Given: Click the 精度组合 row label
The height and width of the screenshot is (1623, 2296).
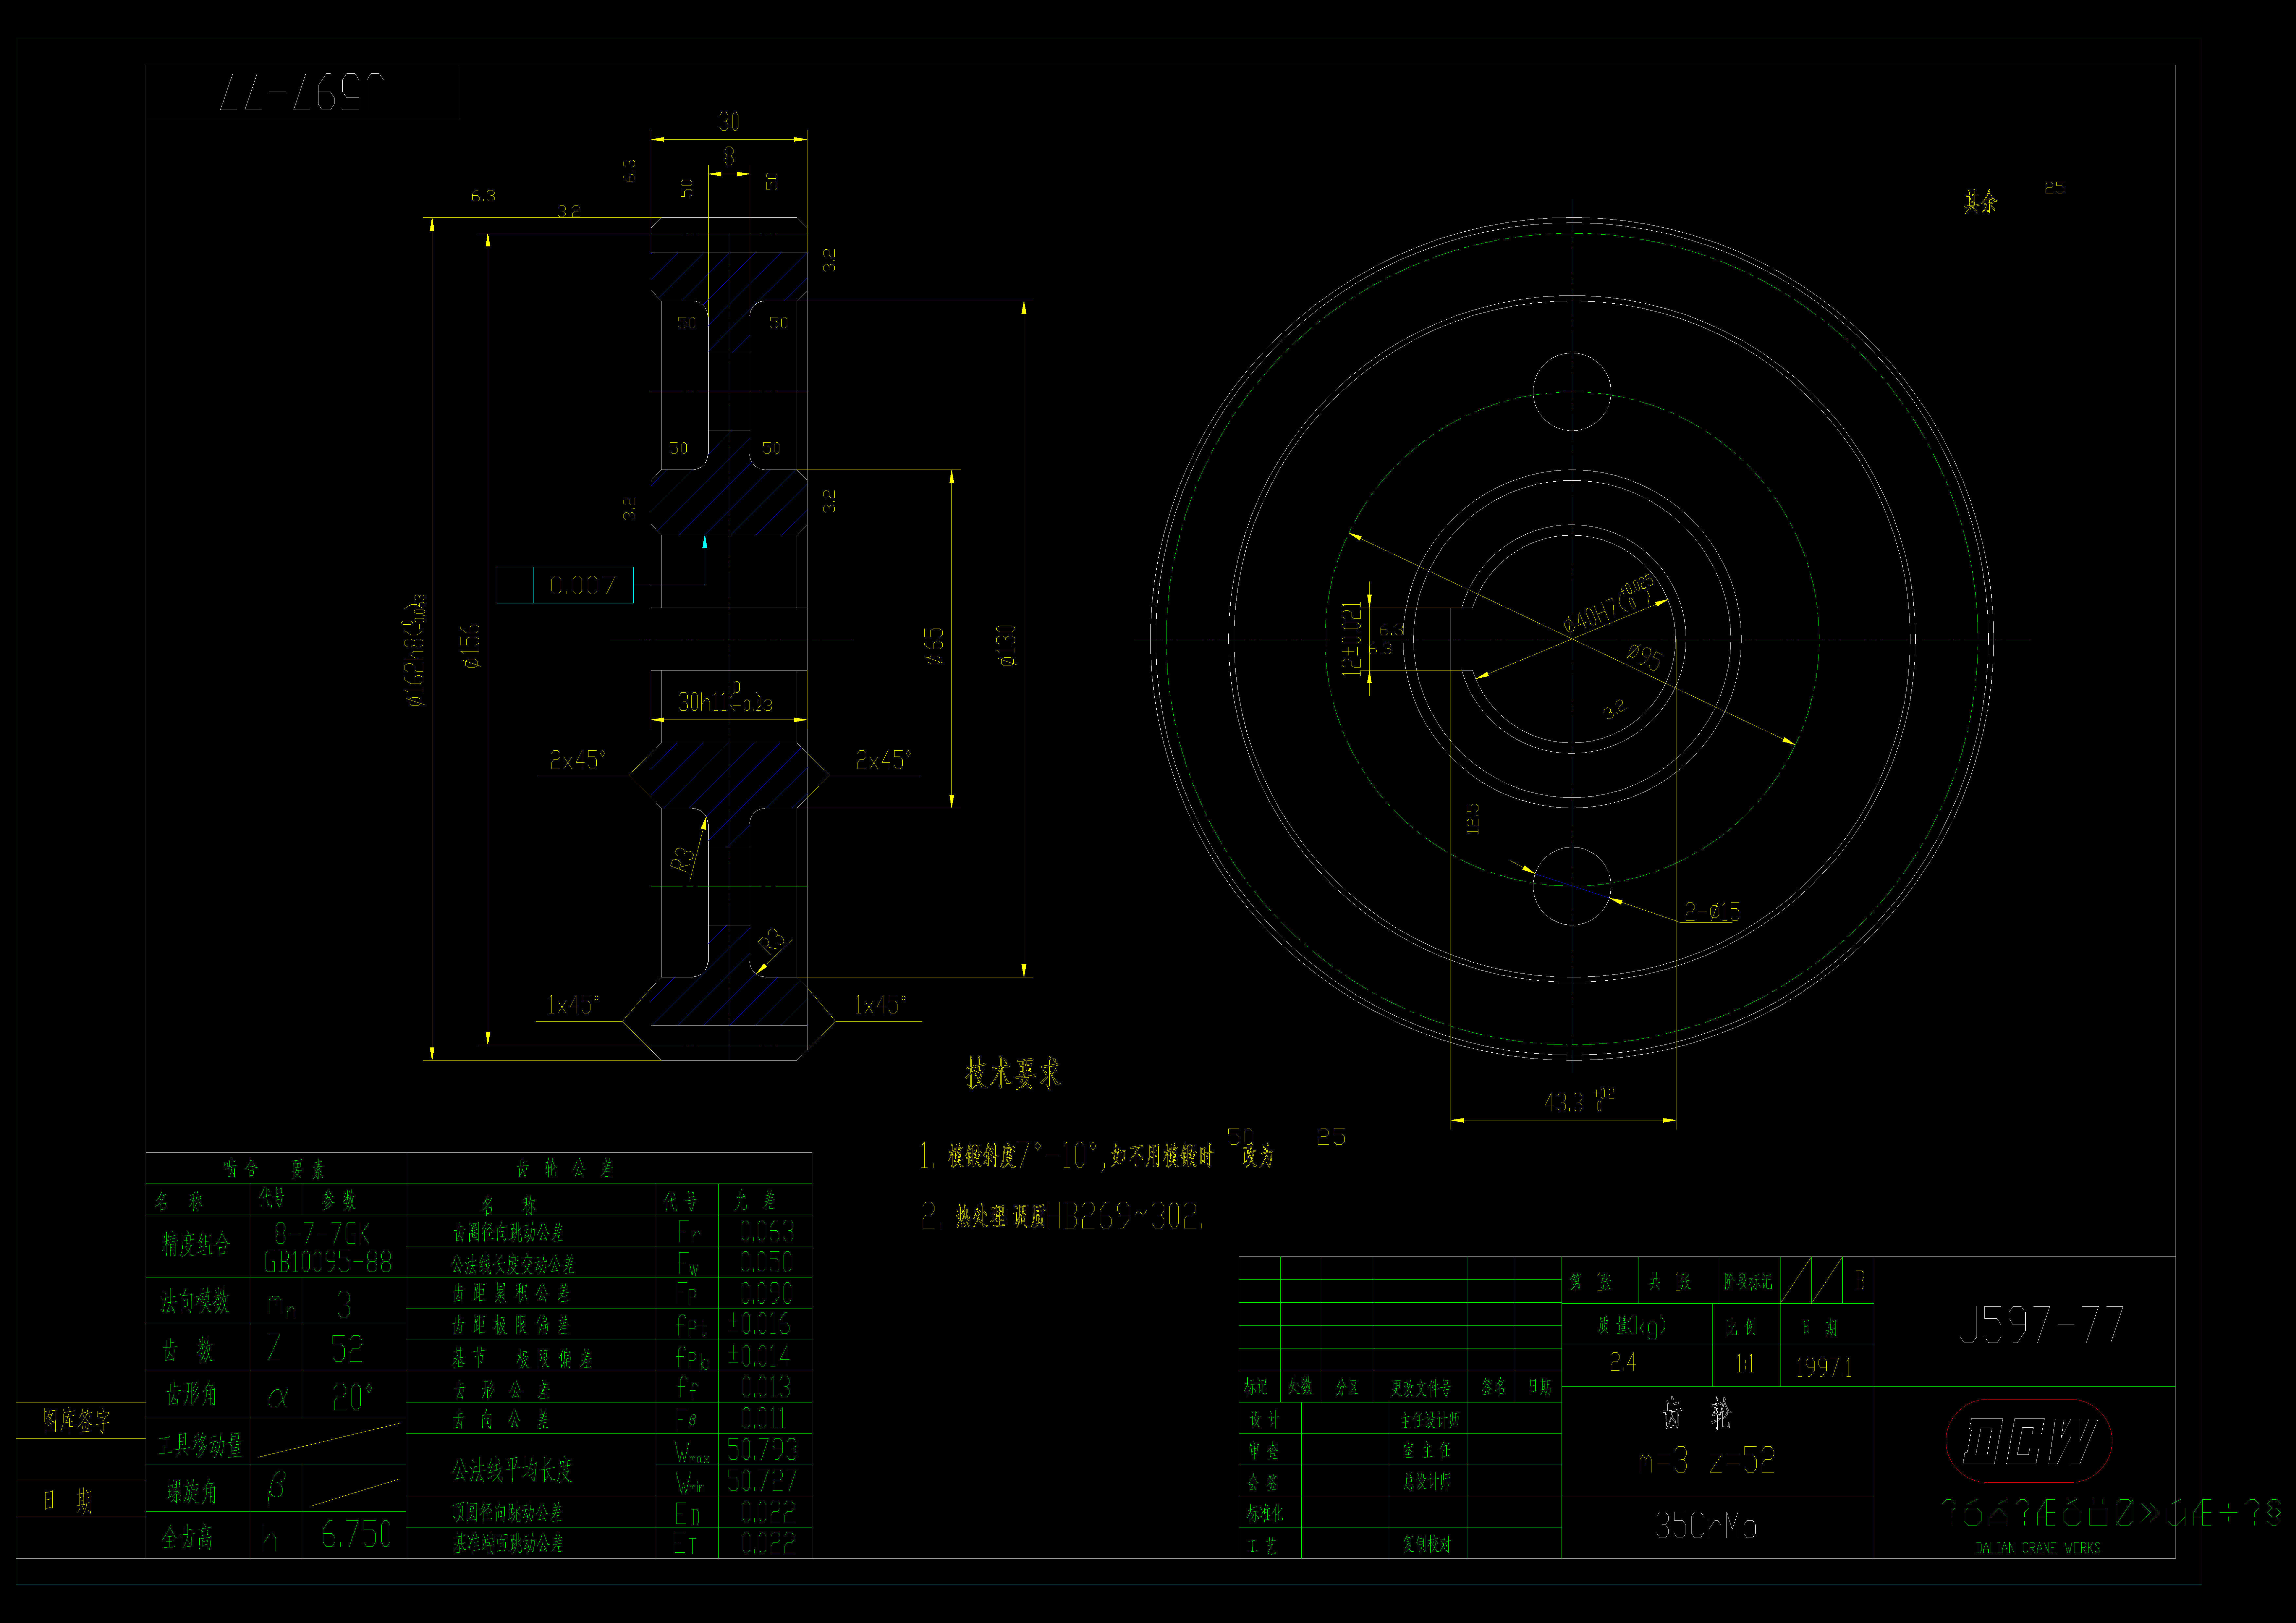Looking at the screenshot, I should [x=196, y=1244].
